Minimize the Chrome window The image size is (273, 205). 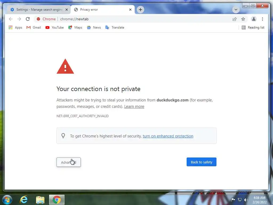point(246,6)
